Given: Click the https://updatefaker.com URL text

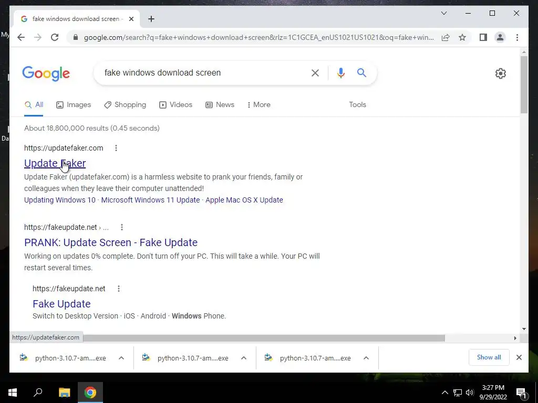Looking at the screenshot, I should [64, 148].
